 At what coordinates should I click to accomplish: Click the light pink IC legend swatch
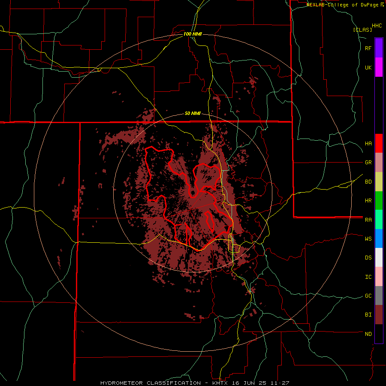click(379, 277)
